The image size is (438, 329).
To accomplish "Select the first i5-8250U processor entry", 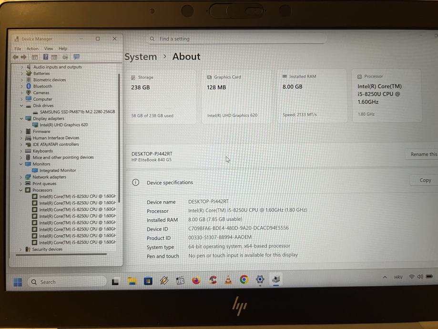I will (77, 196).
